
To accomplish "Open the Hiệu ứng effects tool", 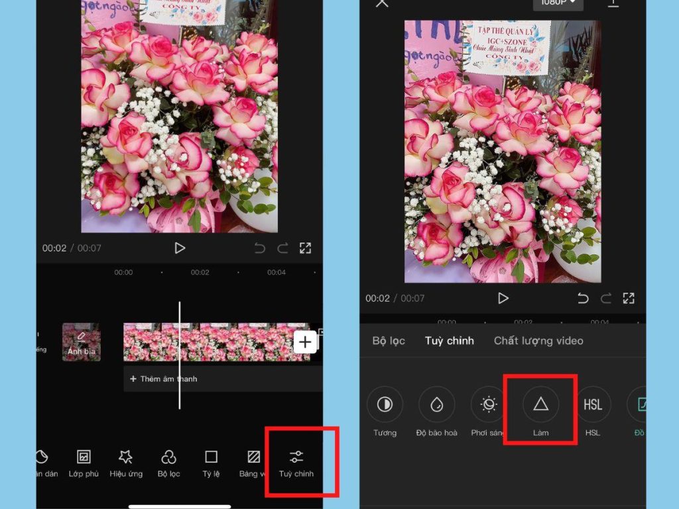I will point(126,463).
